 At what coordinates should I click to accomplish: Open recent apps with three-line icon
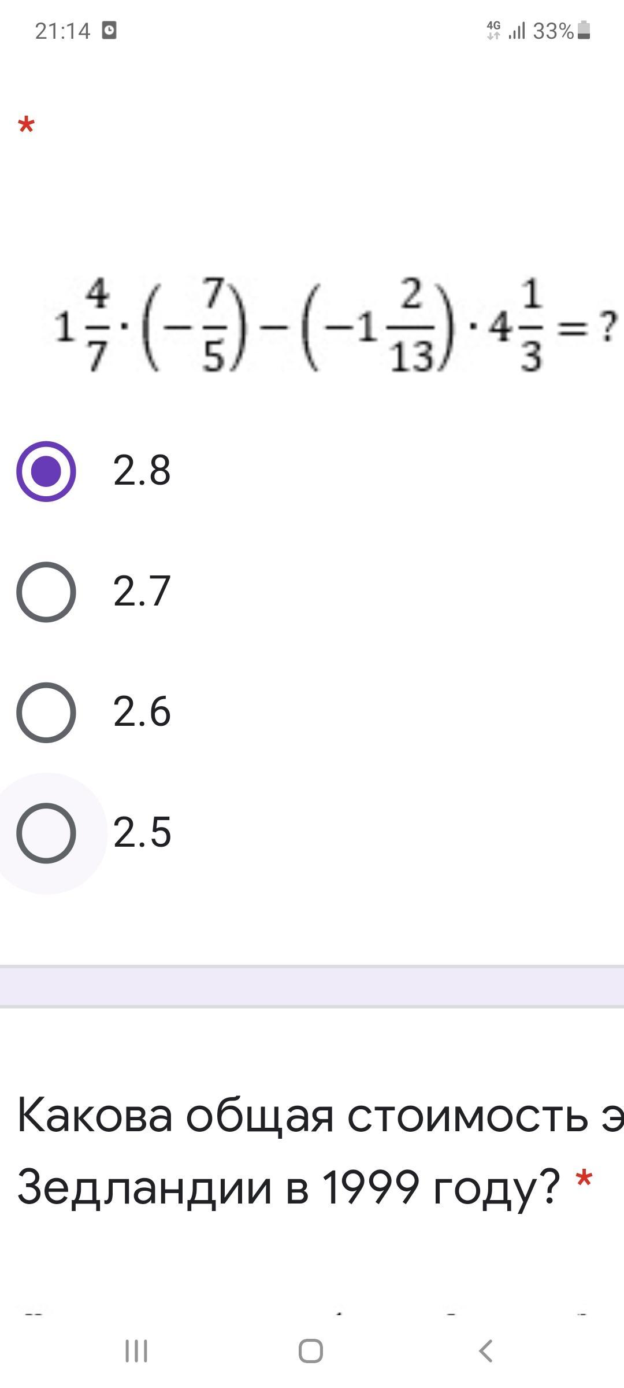(x=136, y=1351)
